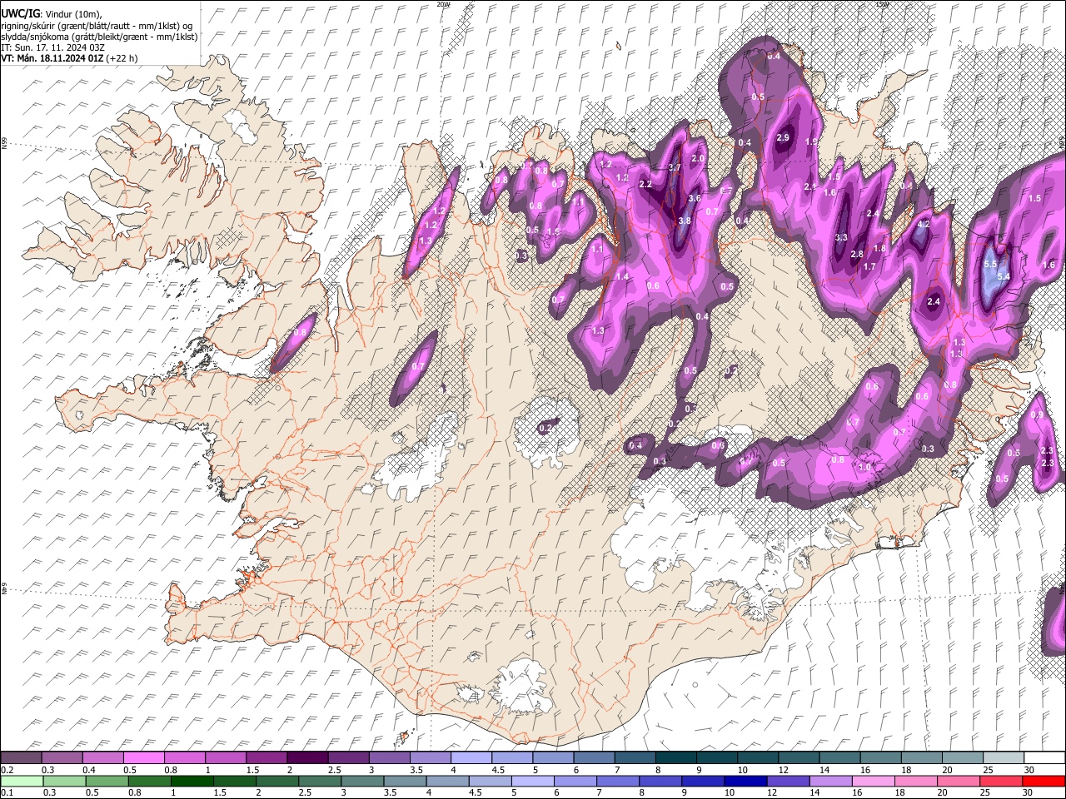Pick the dark green 1–1.5 rain legend swatch
Image resolution: width=1066 pixels, height=799 pixels.
(192, 781)
